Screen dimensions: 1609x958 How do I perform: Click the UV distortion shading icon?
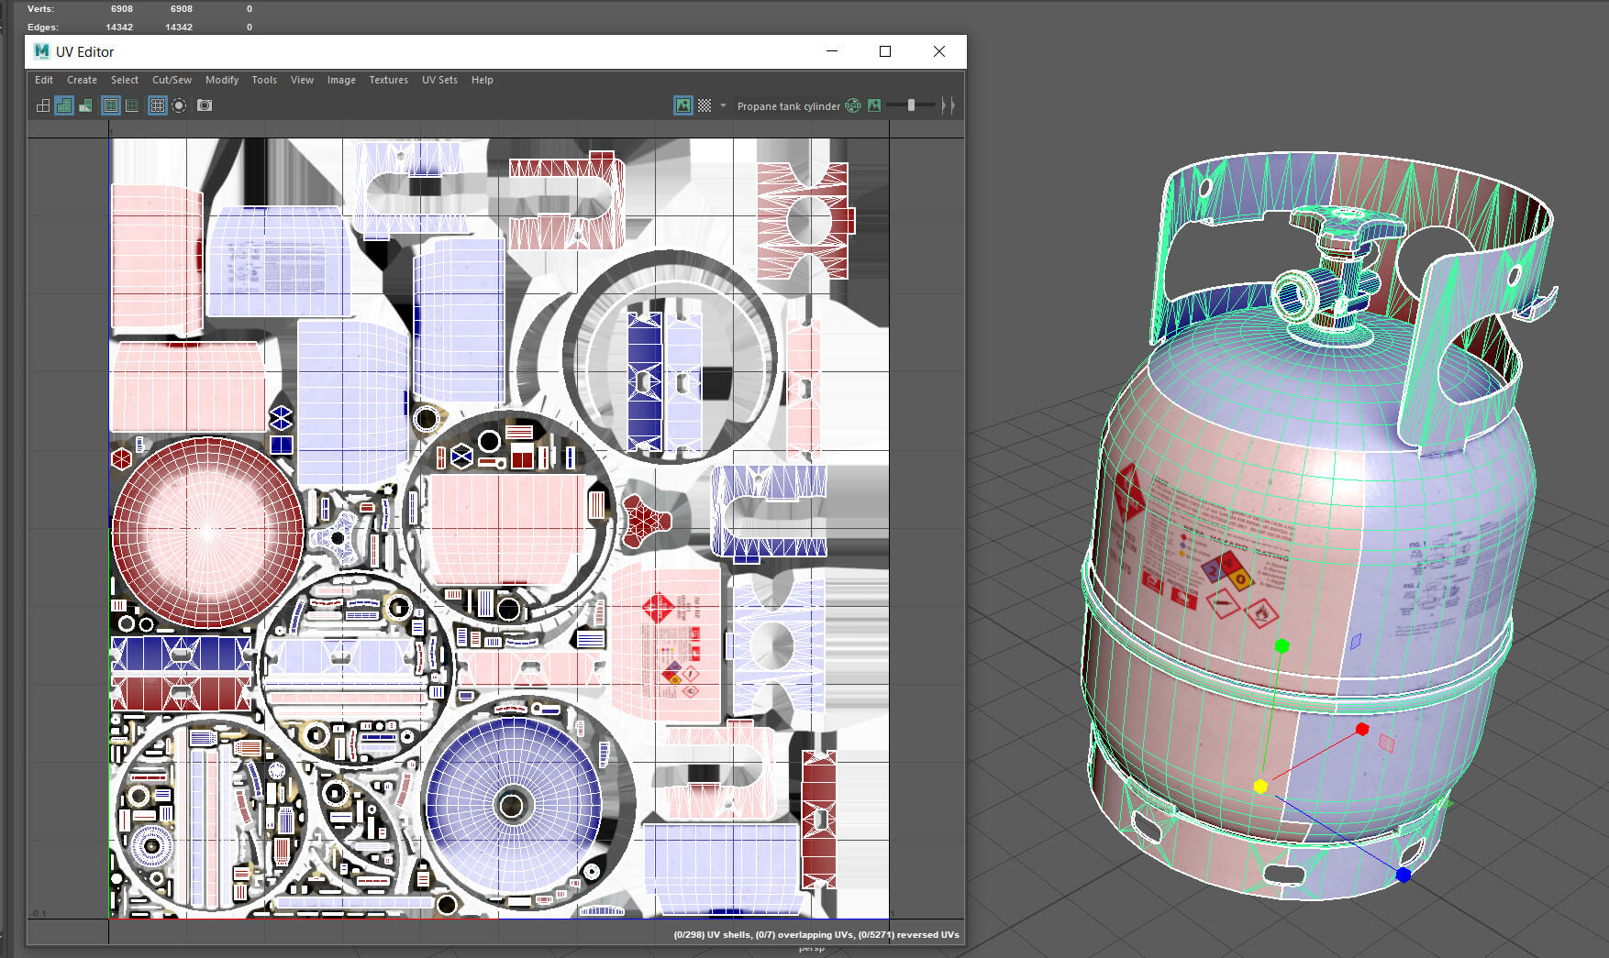(x=85, y=105)
